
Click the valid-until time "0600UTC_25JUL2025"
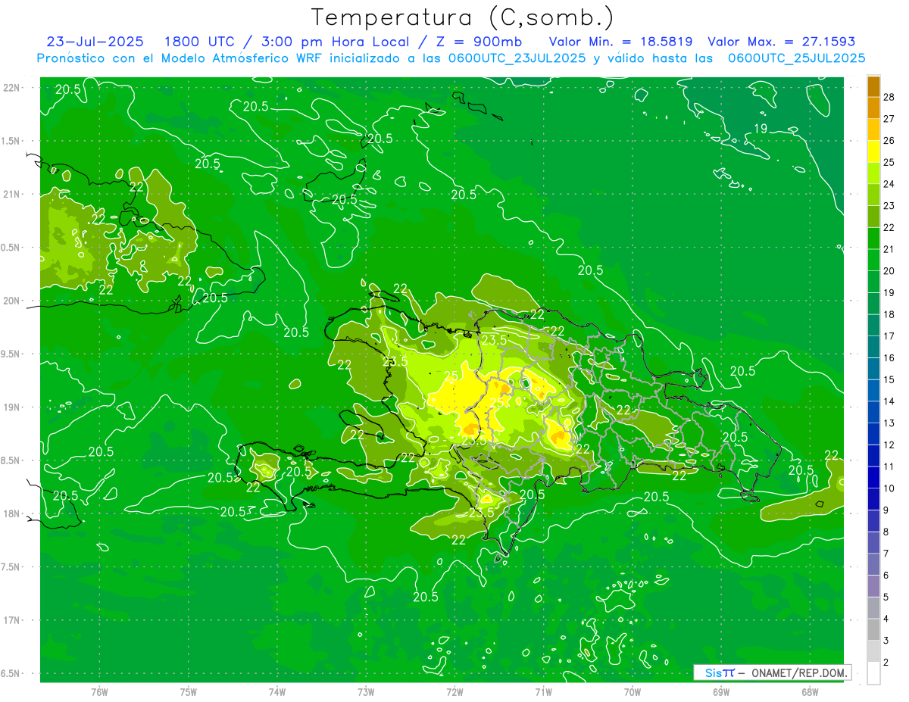(x=796, y=58)
